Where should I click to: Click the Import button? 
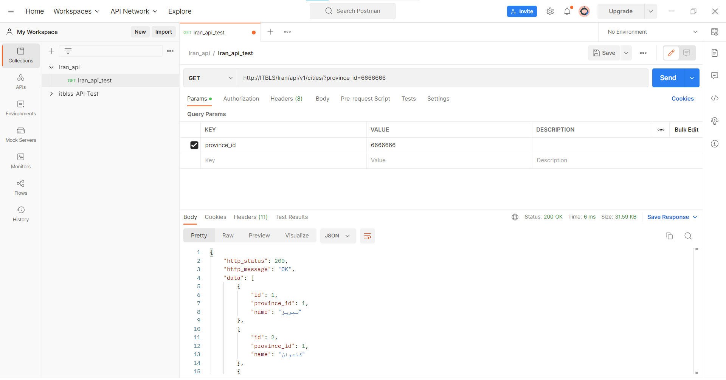(x=164, y=32)
